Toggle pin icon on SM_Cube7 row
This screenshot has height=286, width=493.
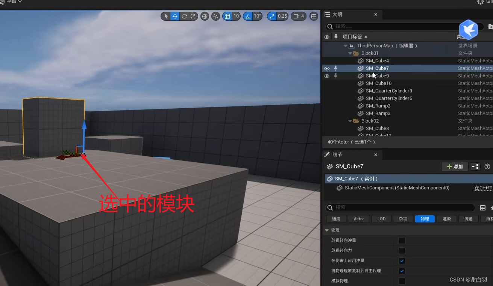336,68
